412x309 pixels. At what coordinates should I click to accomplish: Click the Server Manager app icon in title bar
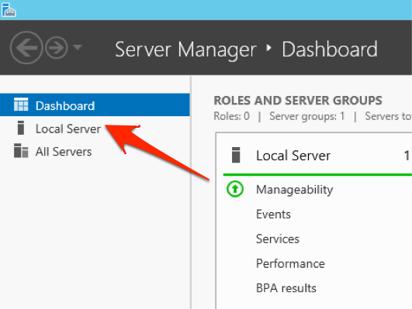[x=9, y=10]
